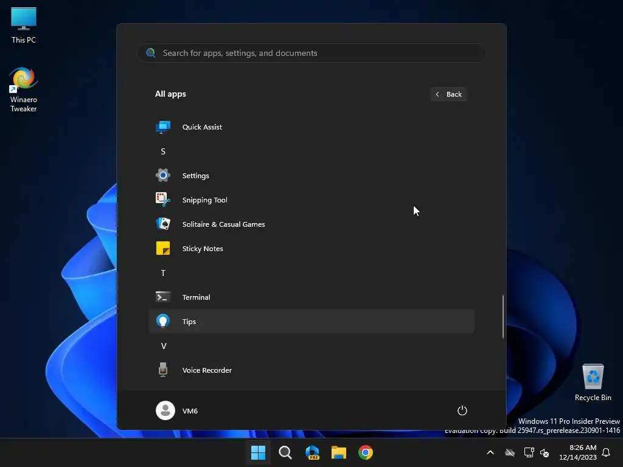Click the Windows Start button in taskbar
Viewport: 623px width, 467px height.
(258, 452)
